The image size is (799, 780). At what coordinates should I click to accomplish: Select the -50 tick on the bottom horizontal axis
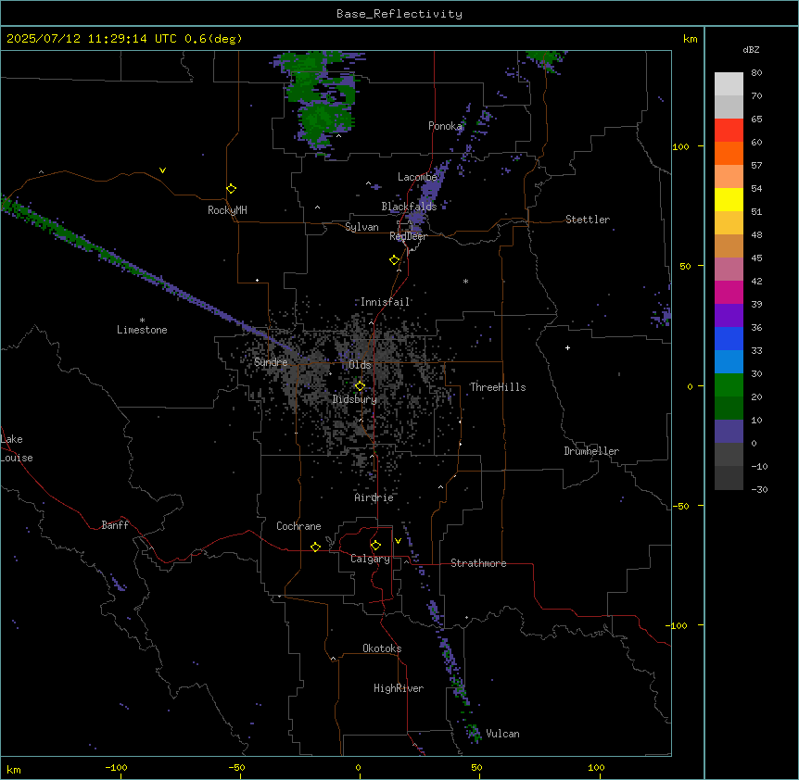point(236,768)
